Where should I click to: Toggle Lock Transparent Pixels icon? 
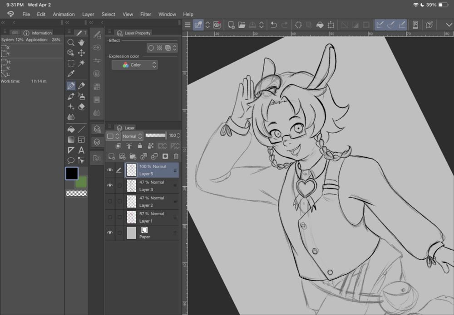click(151, 146)
